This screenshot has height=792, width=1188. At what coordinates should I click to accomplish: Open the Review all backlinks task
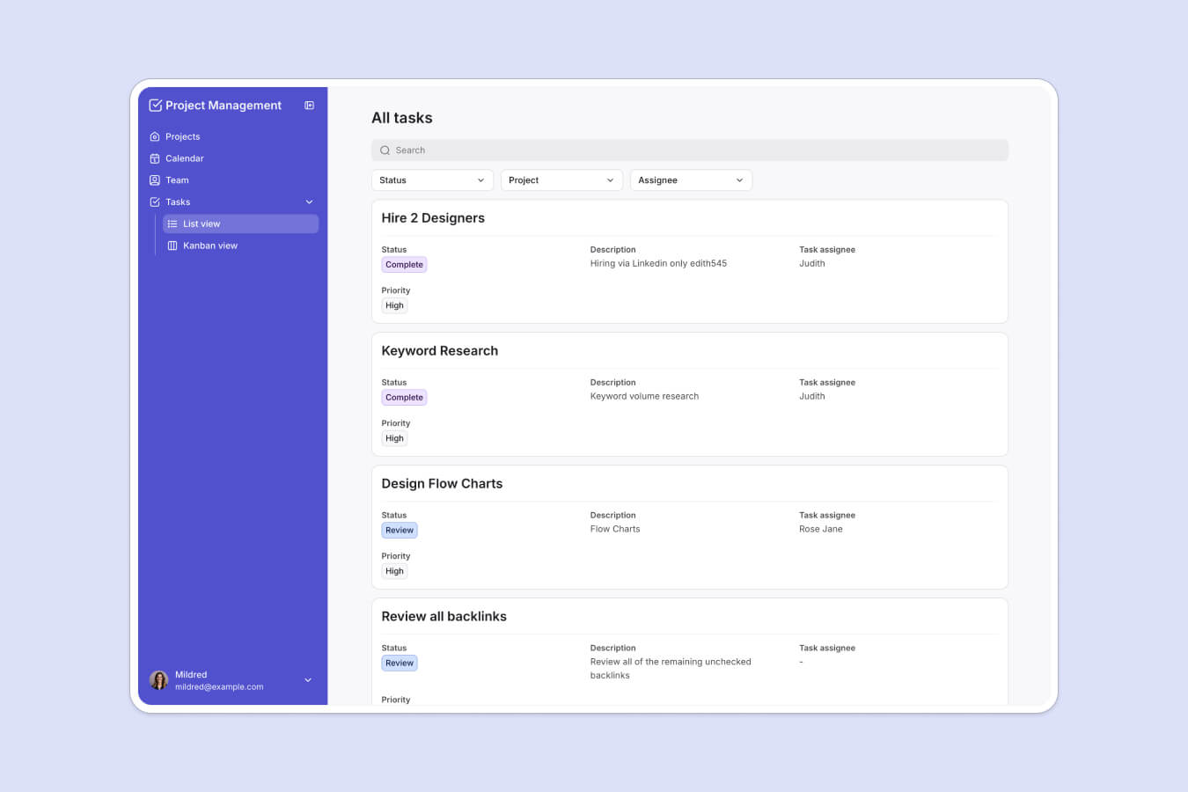(444, 617)
